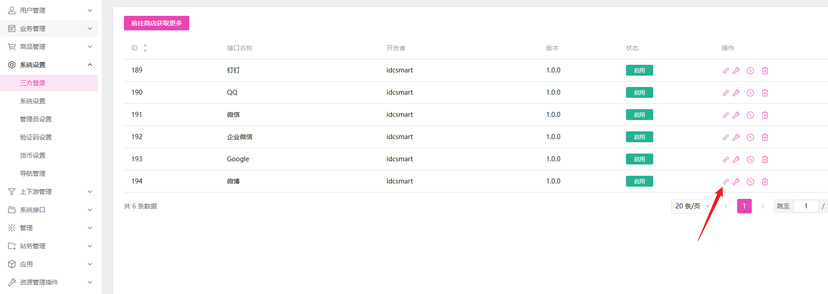
Task: Open wrench settings for 微信 row
Action: click(736, 115)
